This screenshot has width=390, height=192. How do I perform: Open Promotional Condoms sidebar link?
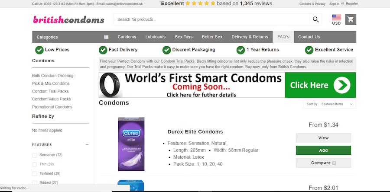(52, 107)
